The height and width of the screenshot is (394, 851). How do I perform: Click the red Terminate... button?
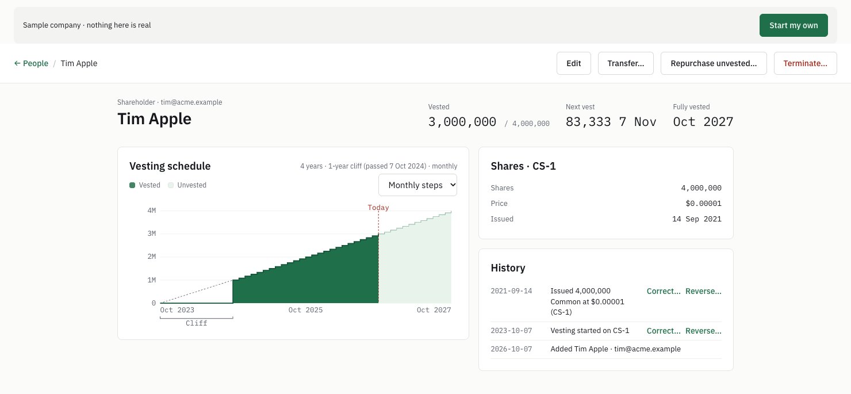point(805,63)
